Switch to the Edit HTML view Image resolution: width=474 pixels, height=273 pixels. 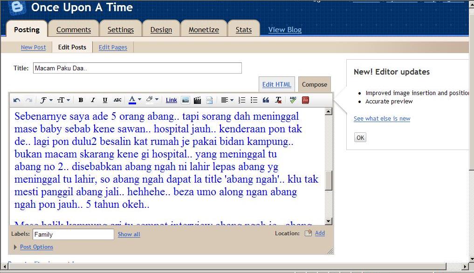(x=276, y=84)
